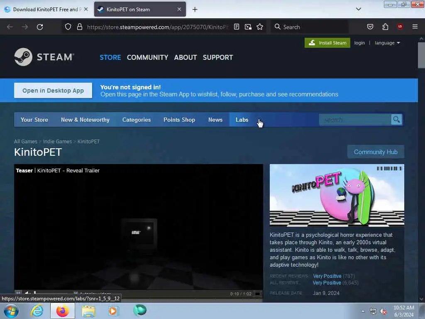
Task: Click the uBlock Origin extension icon
Action: pyautogui.click(x=400, y=26)
